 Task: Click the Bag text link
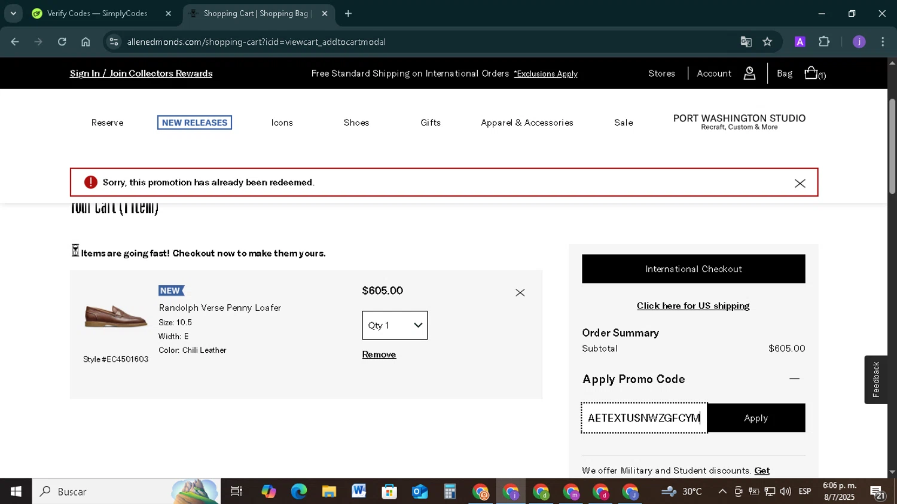pyautogui.click(x=785, y=74)
